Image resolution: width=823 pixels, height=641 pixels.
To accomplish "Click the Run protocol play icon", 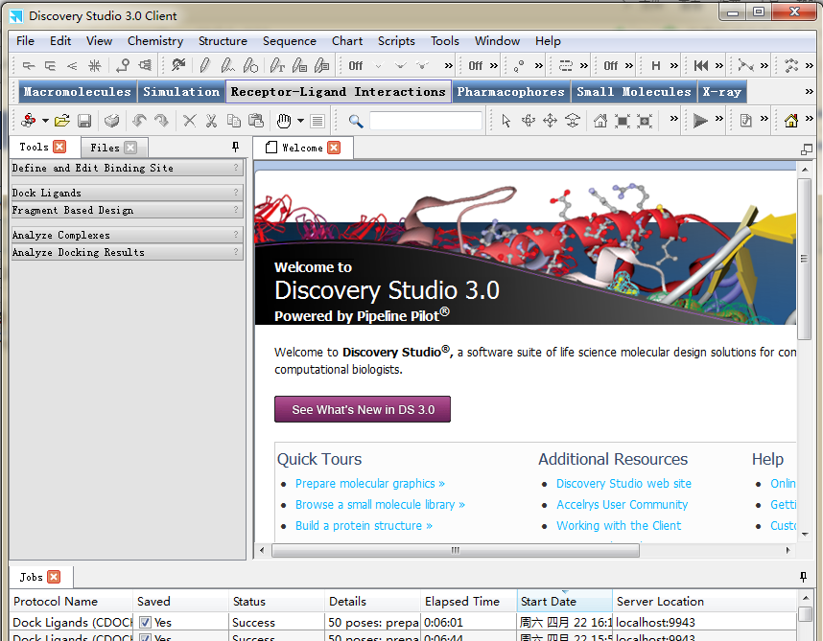I will pos(701,121).
